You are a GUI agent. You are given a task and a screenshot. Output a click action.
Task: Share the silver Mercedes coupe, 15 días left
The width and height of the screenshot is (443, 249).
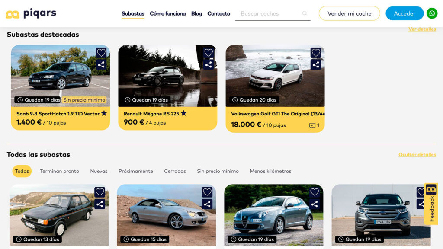click(207, 204)
